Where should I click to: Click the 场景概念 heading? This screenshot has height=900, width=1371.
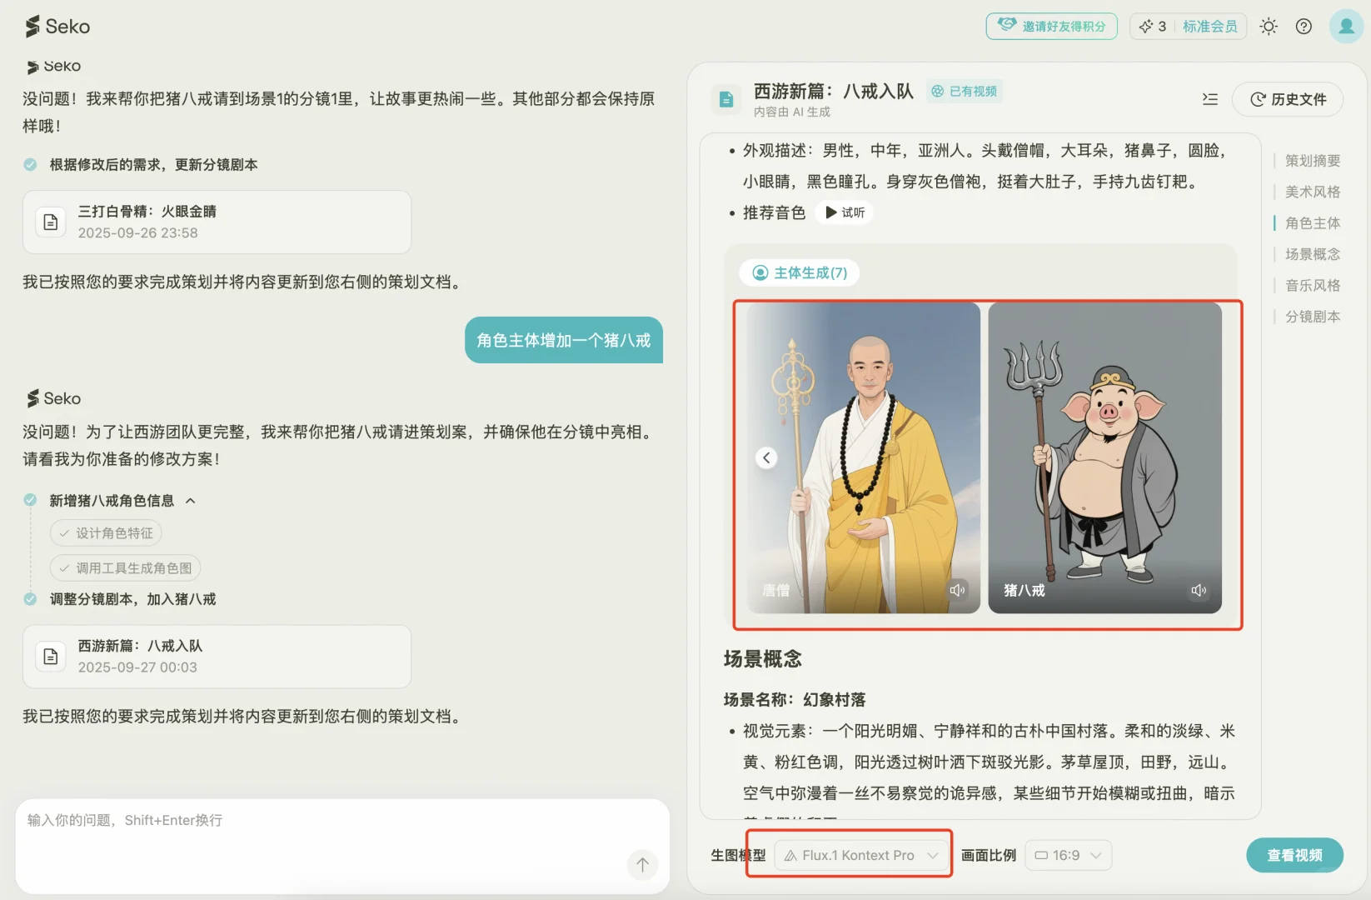pos(763,659)
